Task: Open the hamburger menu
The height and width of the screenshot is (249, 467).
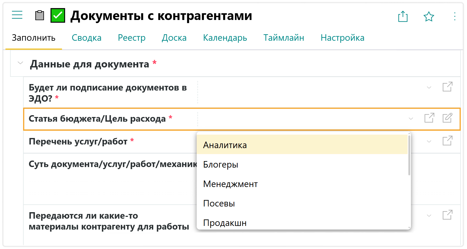Action: (x=17, y=15)
